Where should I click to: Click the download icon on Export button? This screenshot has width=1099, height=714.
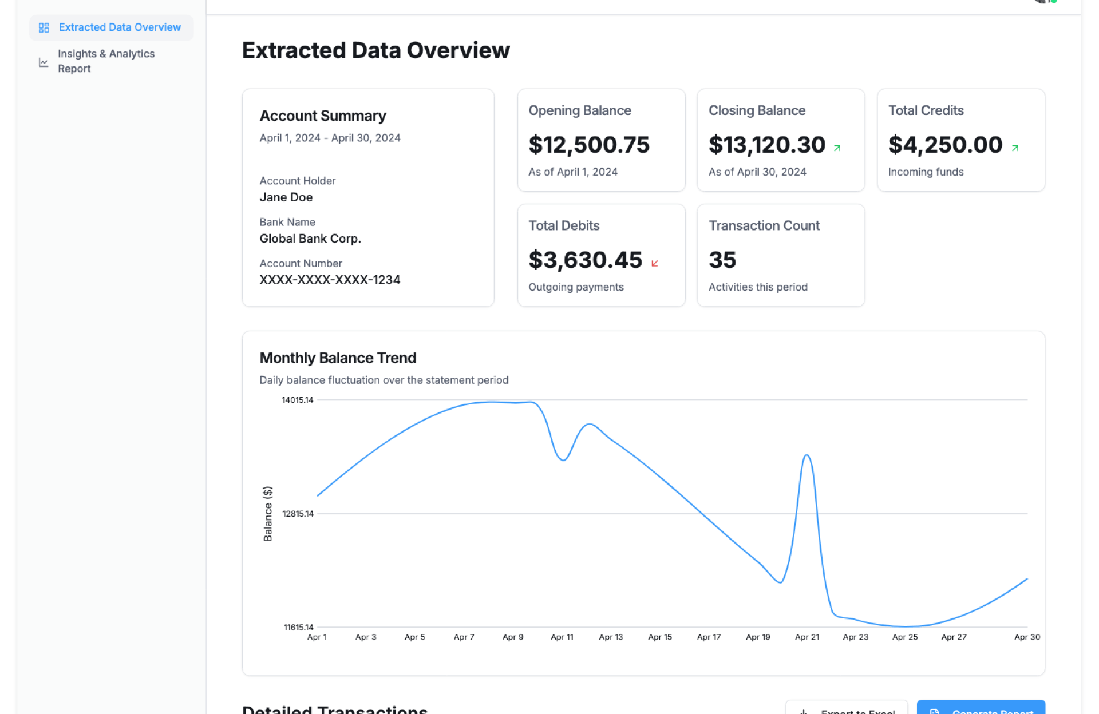(x=804, y=711)
